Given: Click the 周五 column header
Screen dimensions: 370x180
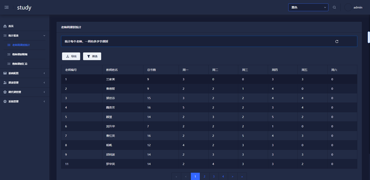Looking at the screenshot, I should [304, 70].
